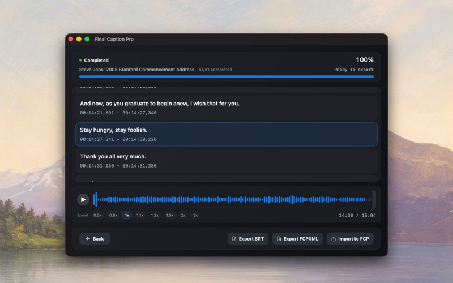Click the '41/41 completed' counter
The height and width of the screenshot is (283, 453).
215,70
